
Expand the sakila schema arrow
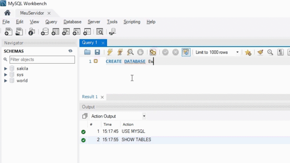tap(5, 69)
